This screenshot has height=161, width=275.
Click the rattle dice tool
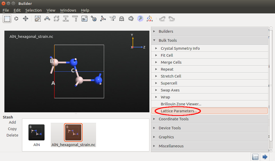point(131,19)
